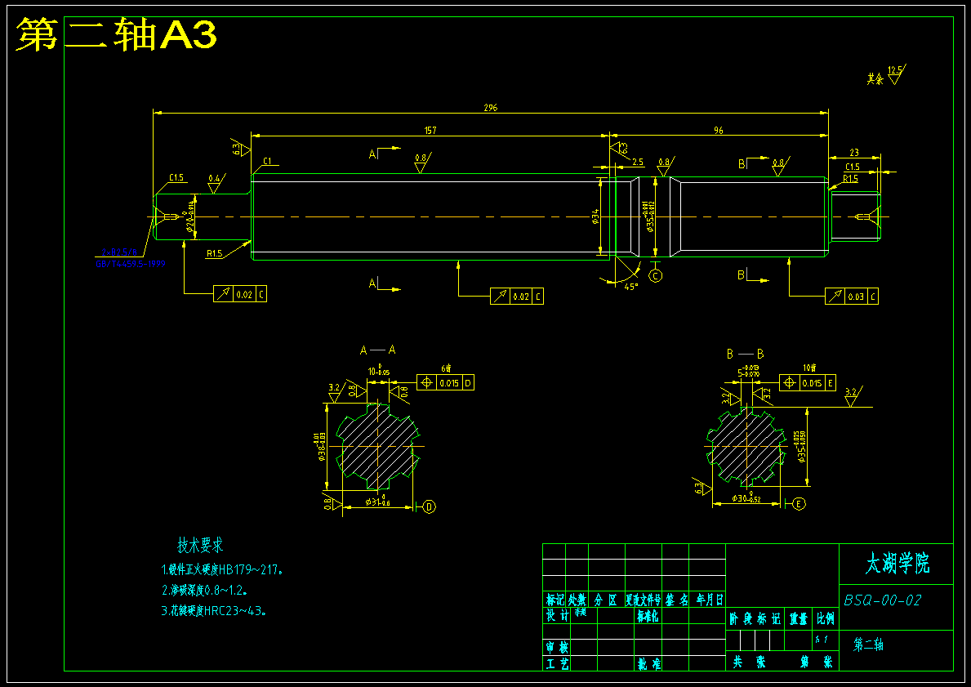Screen dimensions: 971x687
Task: Click the A—A section view title
Action: [x=378, y=350]
